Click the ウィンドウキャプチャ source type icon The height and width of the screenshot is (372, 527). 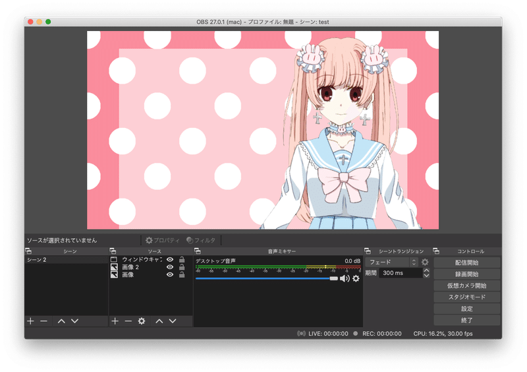point(114,260)
